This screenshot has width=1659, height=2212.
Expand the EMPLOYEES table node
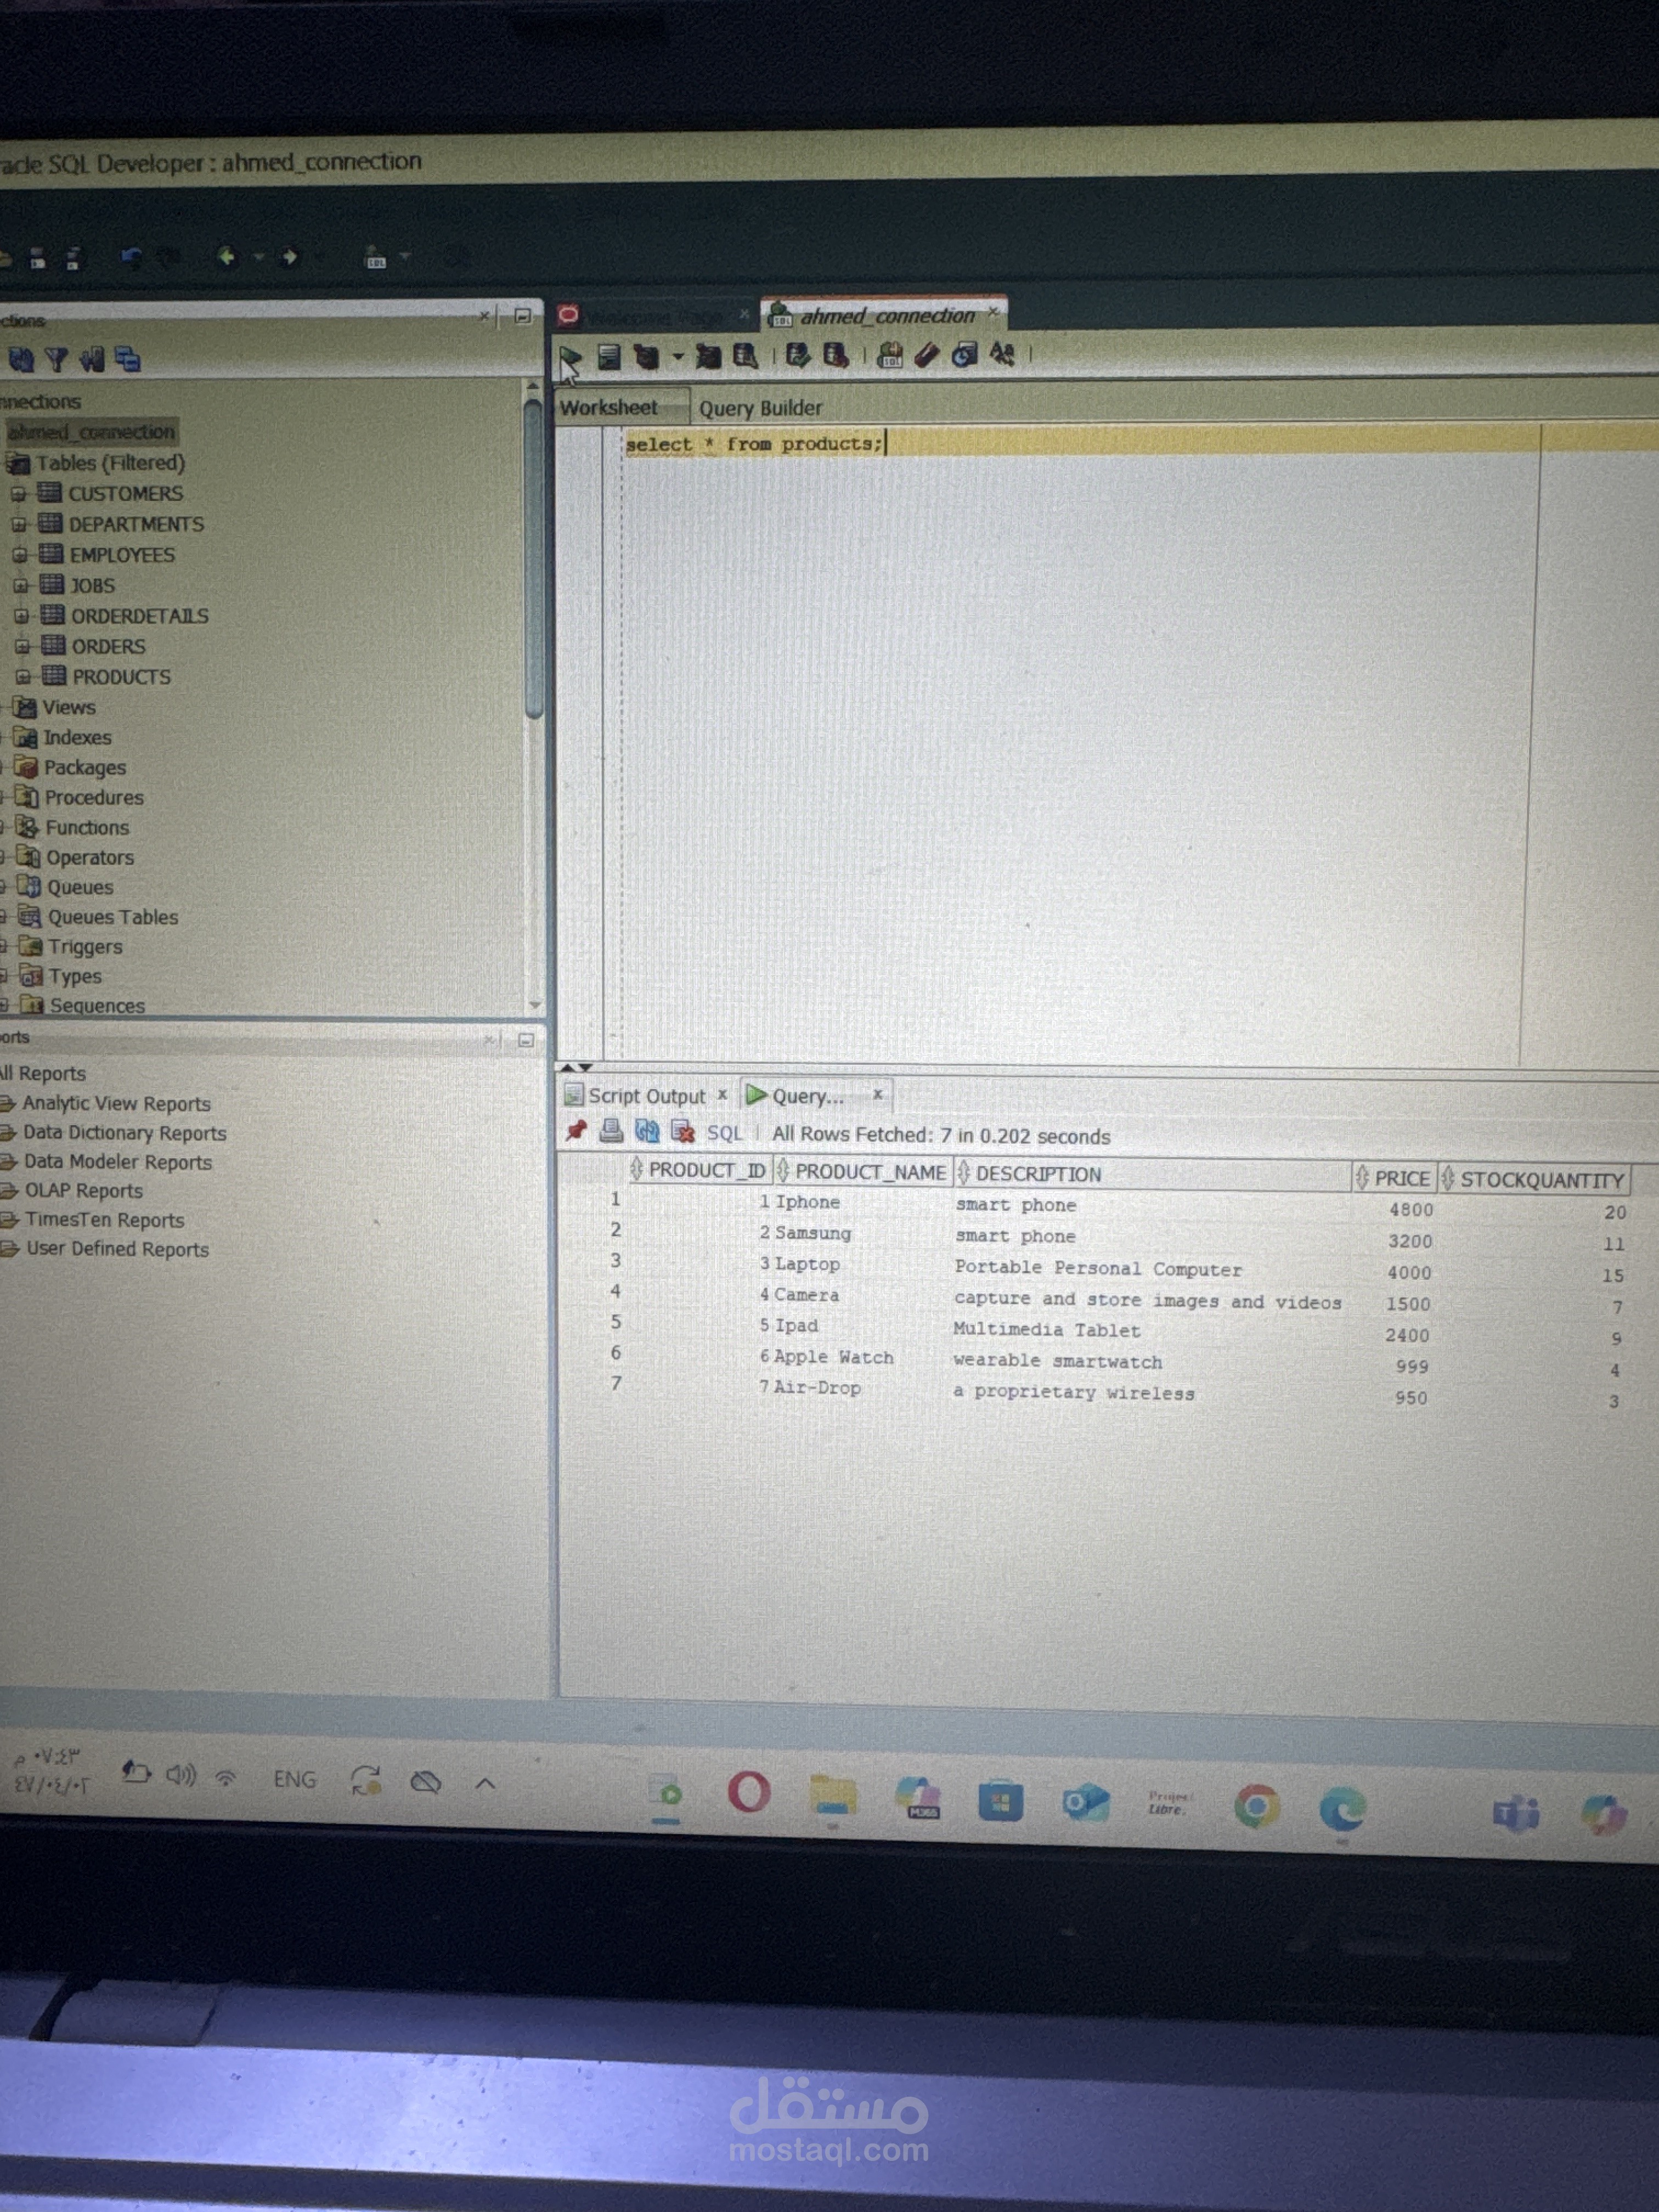19,555
